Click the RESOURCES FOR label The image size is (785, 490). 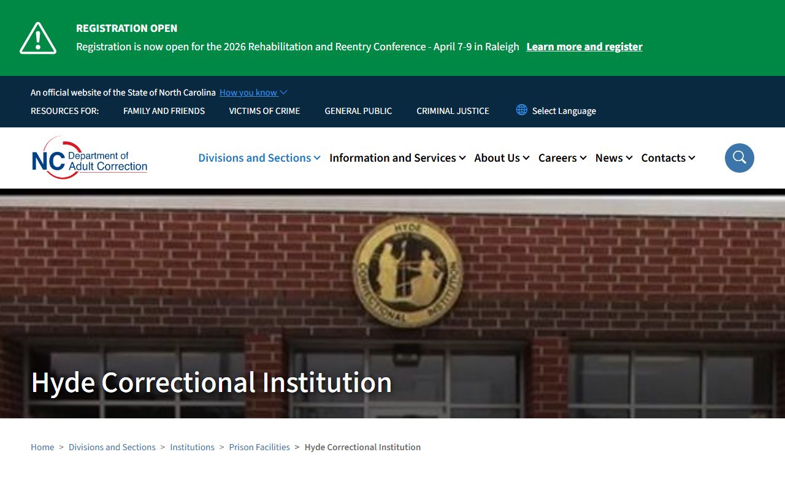(x=64, y=111)
